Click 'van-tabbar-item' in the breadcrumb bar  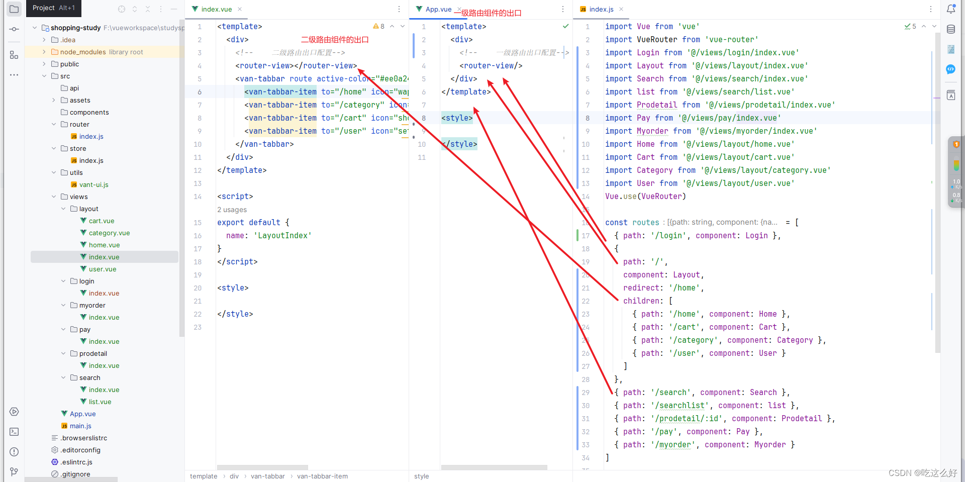pyautogui.click(x=322, y=476)
